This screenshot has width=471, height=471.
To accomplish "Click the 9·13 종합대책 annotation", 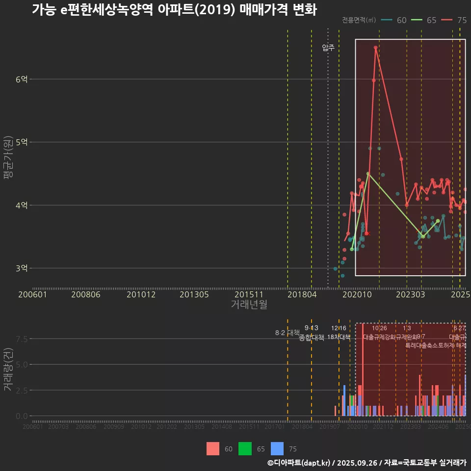I will pos(312,333).
